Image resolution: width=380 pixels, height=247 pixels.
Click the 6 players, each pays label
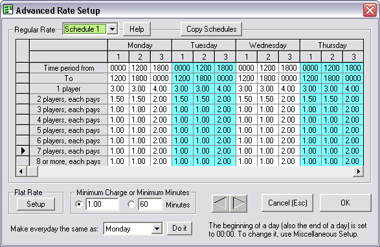tap(69, 141)
